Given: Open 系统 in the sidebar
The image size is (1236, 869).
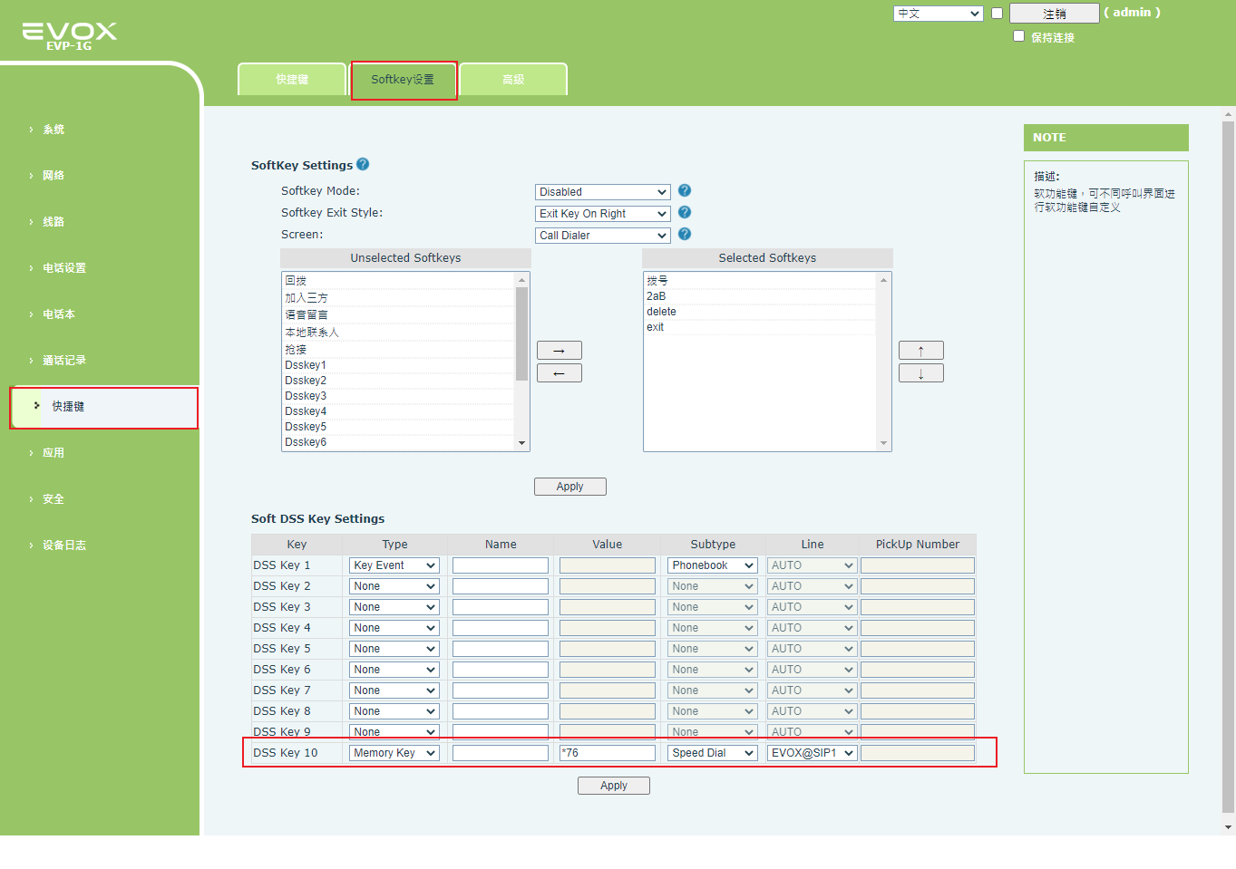Looking at the screenshot, I should (54, 130).
